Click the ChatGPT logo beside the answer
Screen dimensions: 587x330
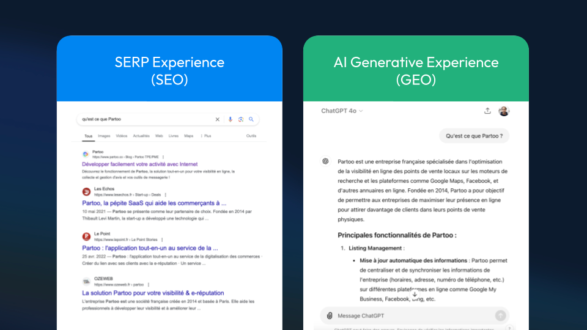[x=325, y=161]
